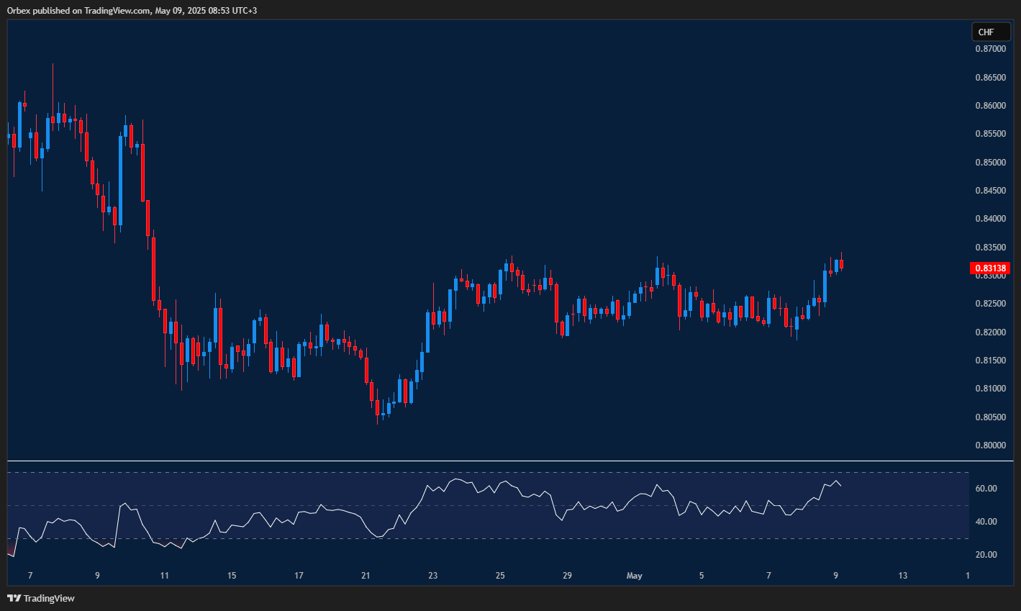Click the May label on the time axis

(634, 576)
